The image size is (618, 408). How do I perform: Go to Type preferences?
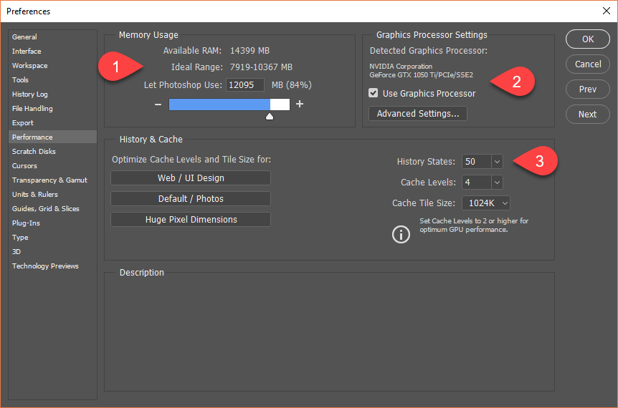[52, 238]
